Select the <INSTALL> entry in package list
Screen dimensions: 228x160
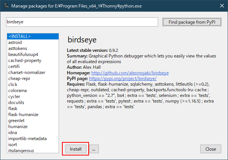33,36
